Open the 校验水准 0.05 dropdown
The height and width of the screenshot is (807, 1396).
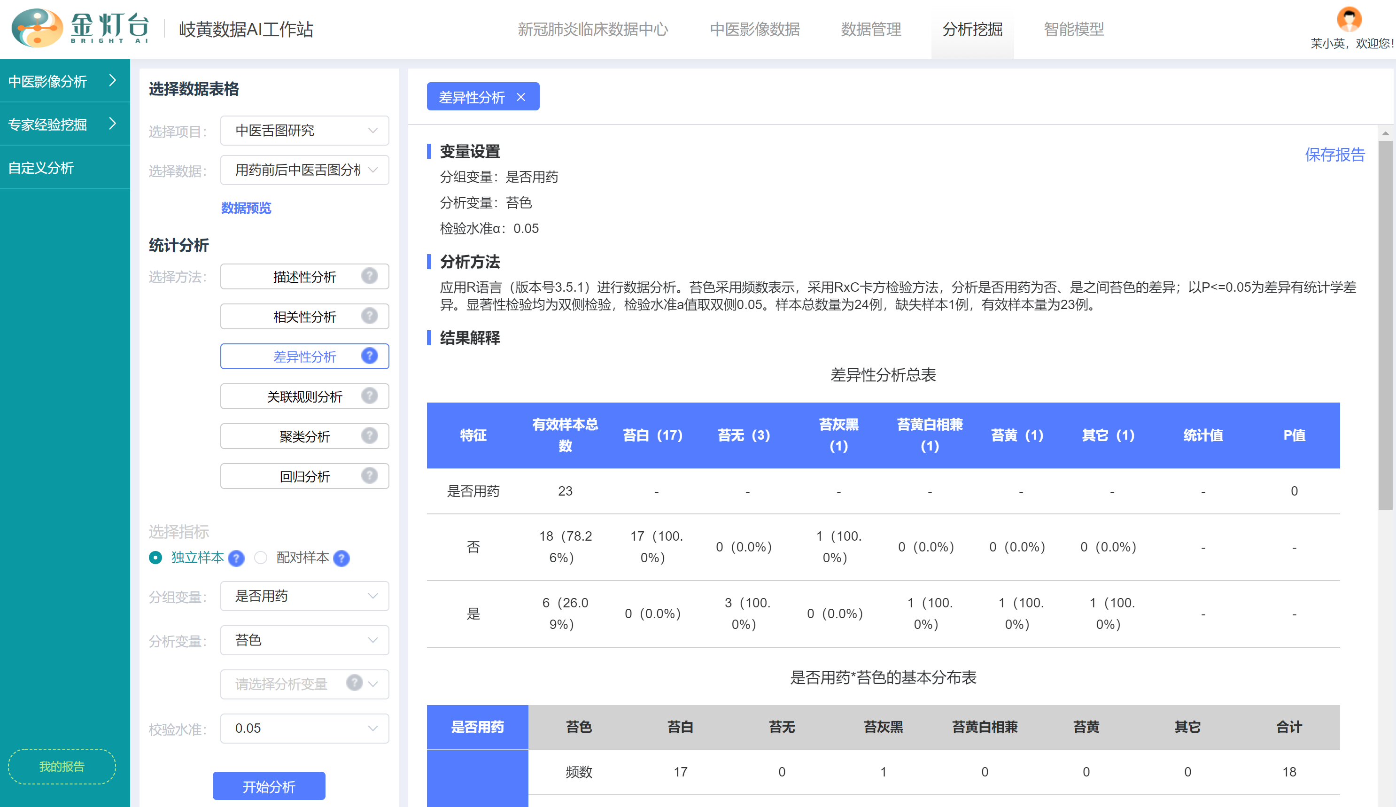pyautogui.click(x=304, y=729)
